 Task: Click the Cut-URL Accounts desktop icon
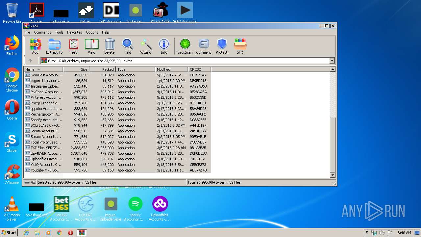click(86, 209)
